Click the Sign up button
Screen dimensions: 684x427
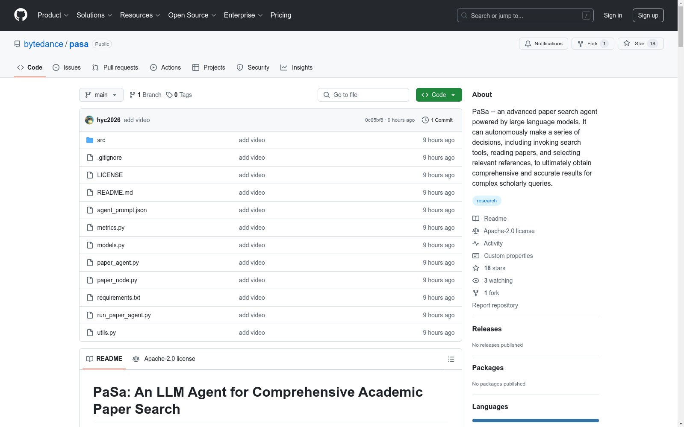pos(648,15)
